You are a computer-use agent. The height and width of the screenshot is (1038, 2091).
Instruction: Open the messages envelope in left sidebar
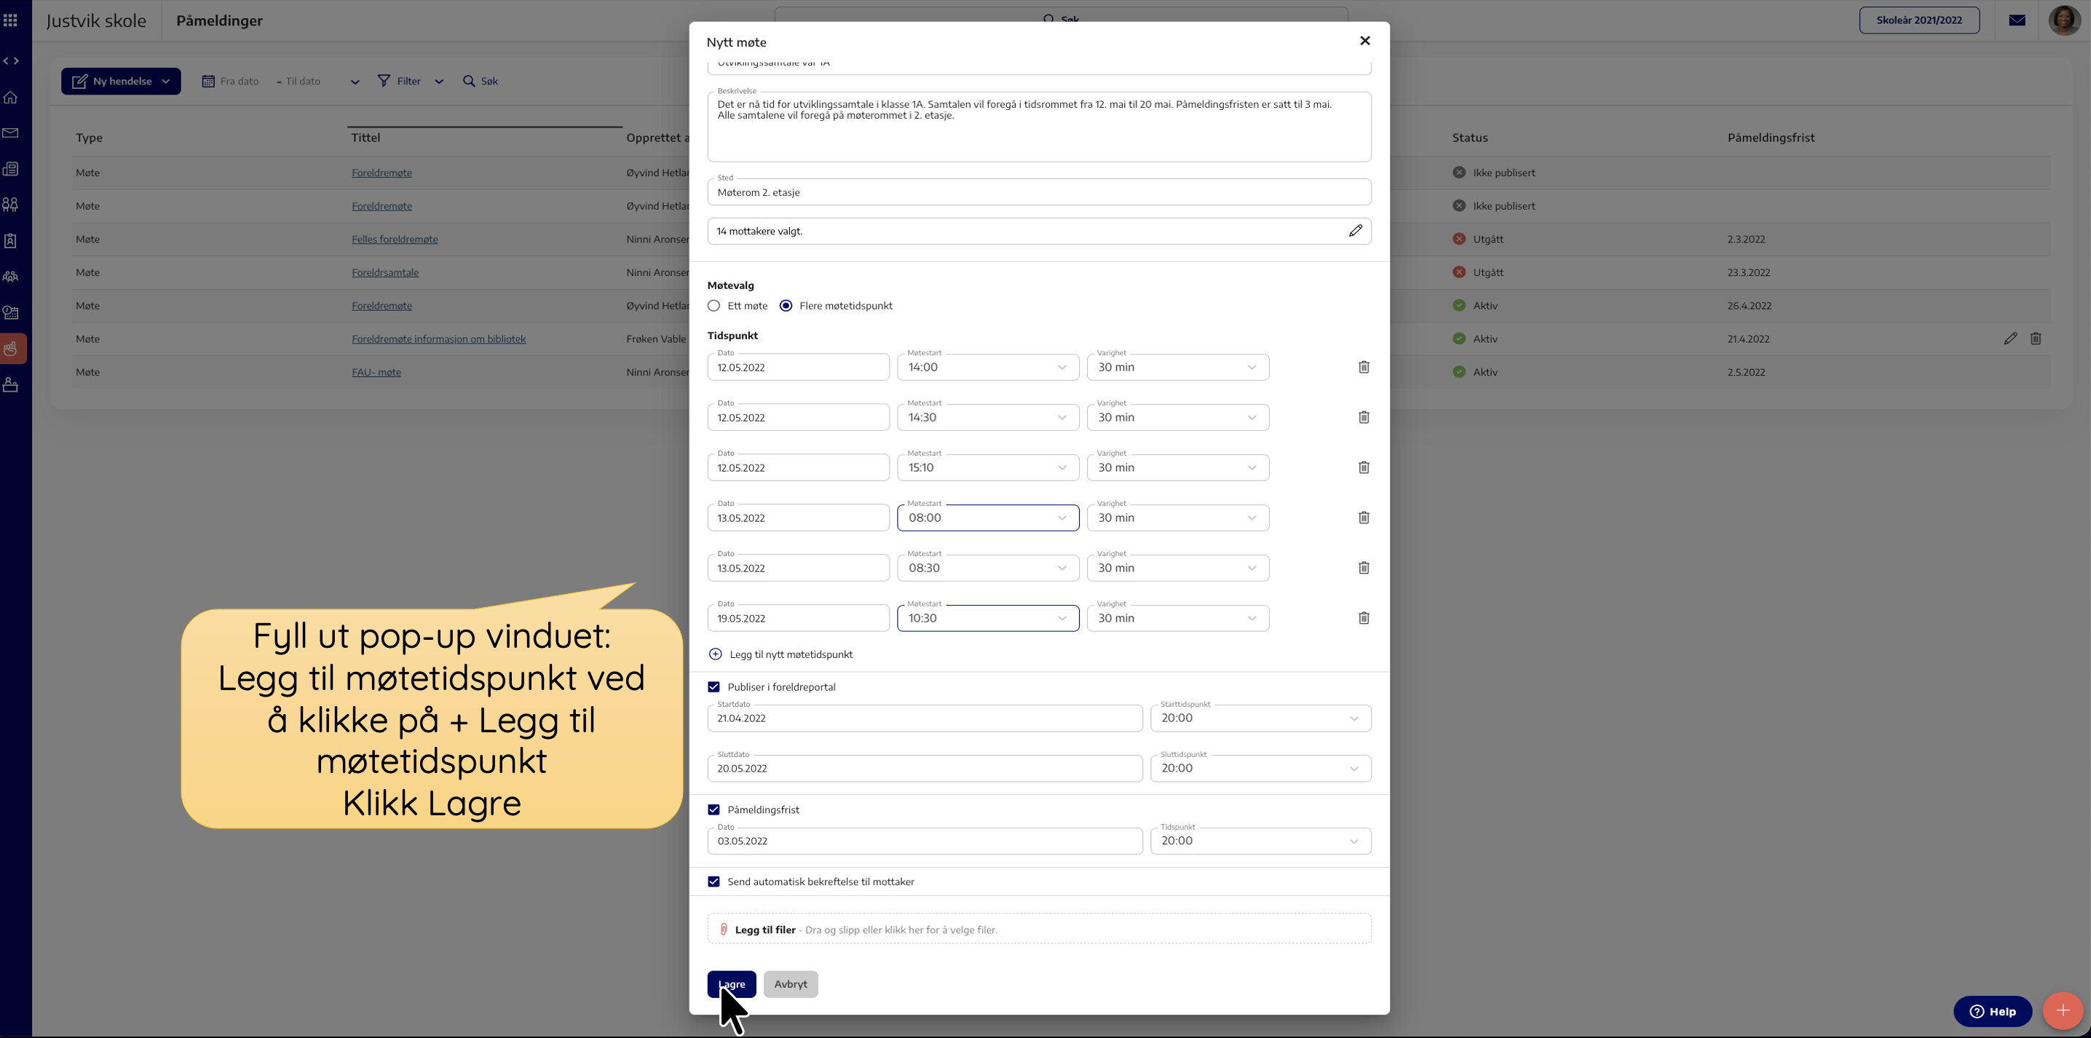tap(10, 133)
